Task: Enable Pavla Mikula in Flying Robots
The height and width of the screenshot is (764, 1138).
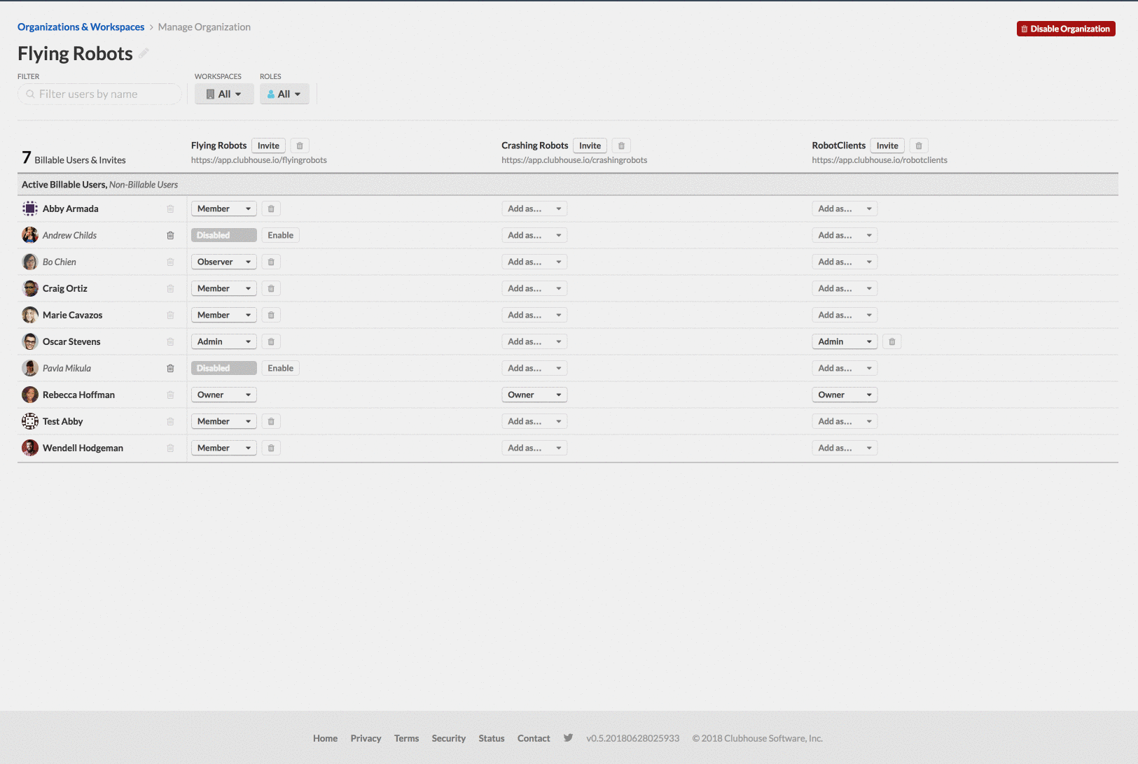Action: click(x=281, y=368)
